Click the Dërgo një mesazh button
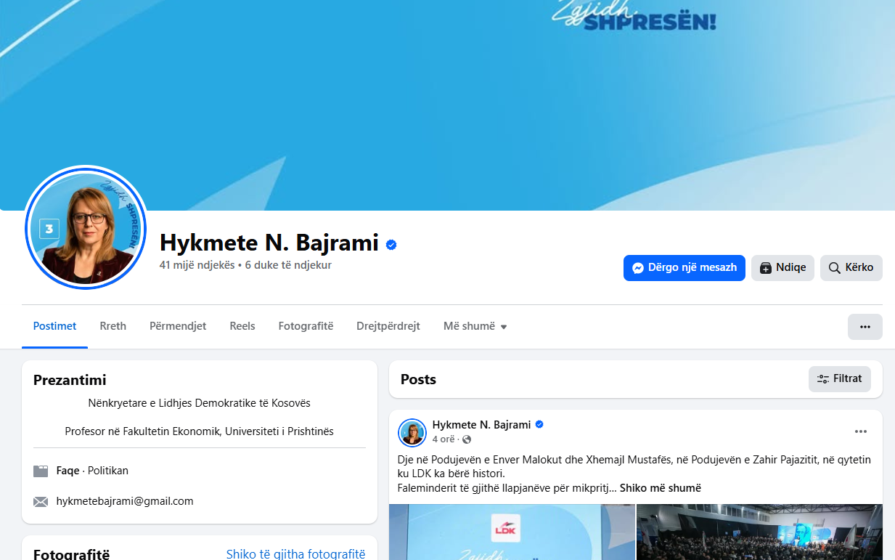The image size is (895, 560). pyautogui.click(x=684, y=267)
